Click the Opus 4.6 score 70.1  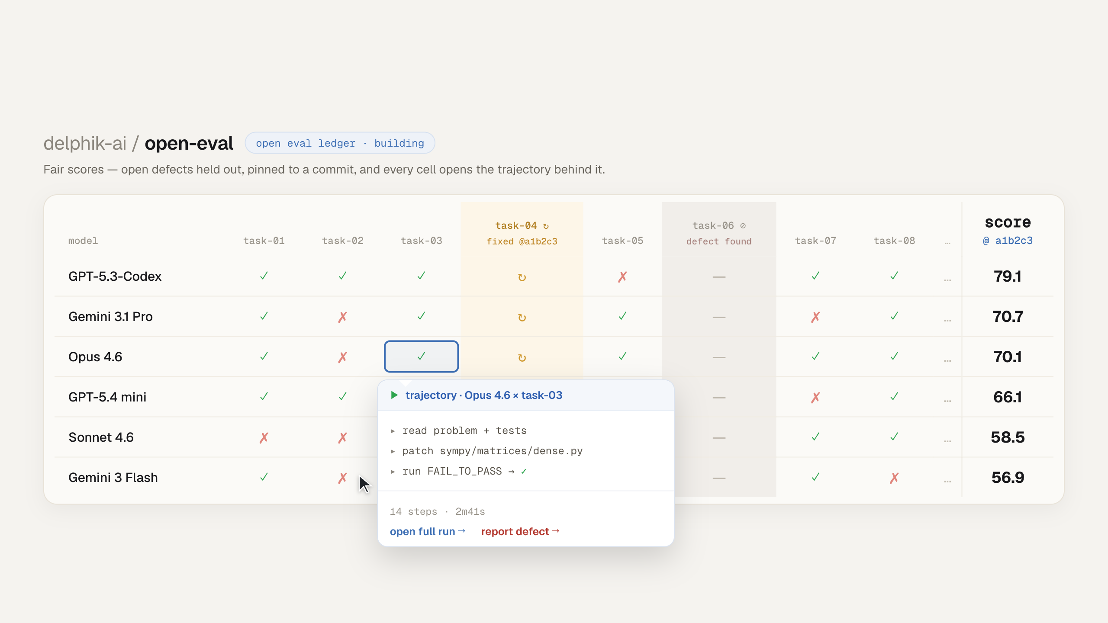coord(1008,356)
